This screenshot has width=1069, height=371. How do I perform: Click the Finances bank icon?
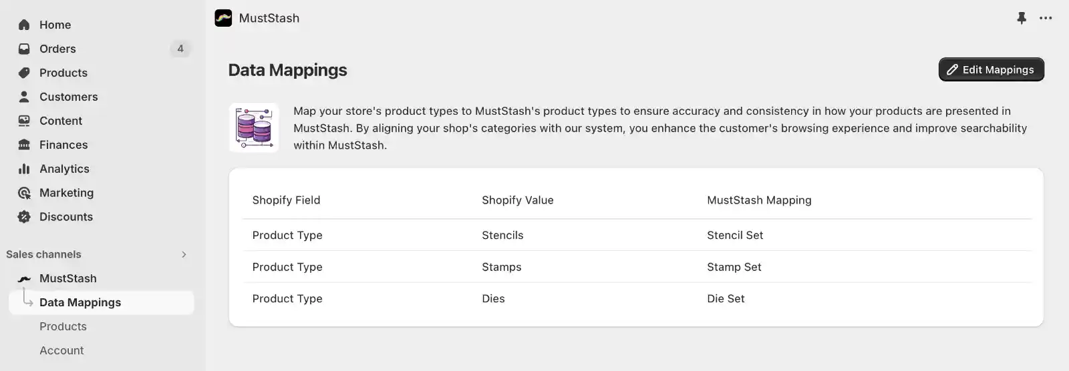(24, 145)
